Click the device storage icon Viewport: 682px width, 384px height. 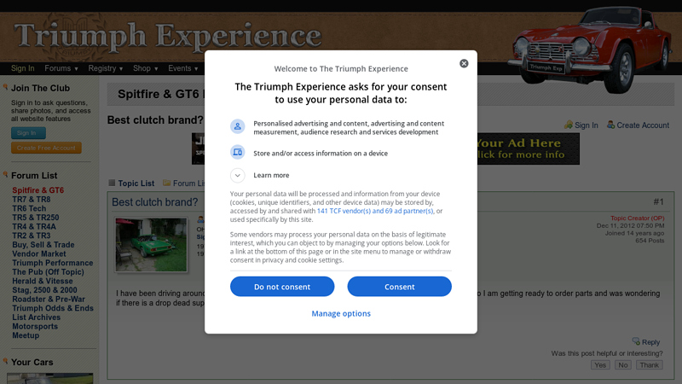[x=238, y=153]
